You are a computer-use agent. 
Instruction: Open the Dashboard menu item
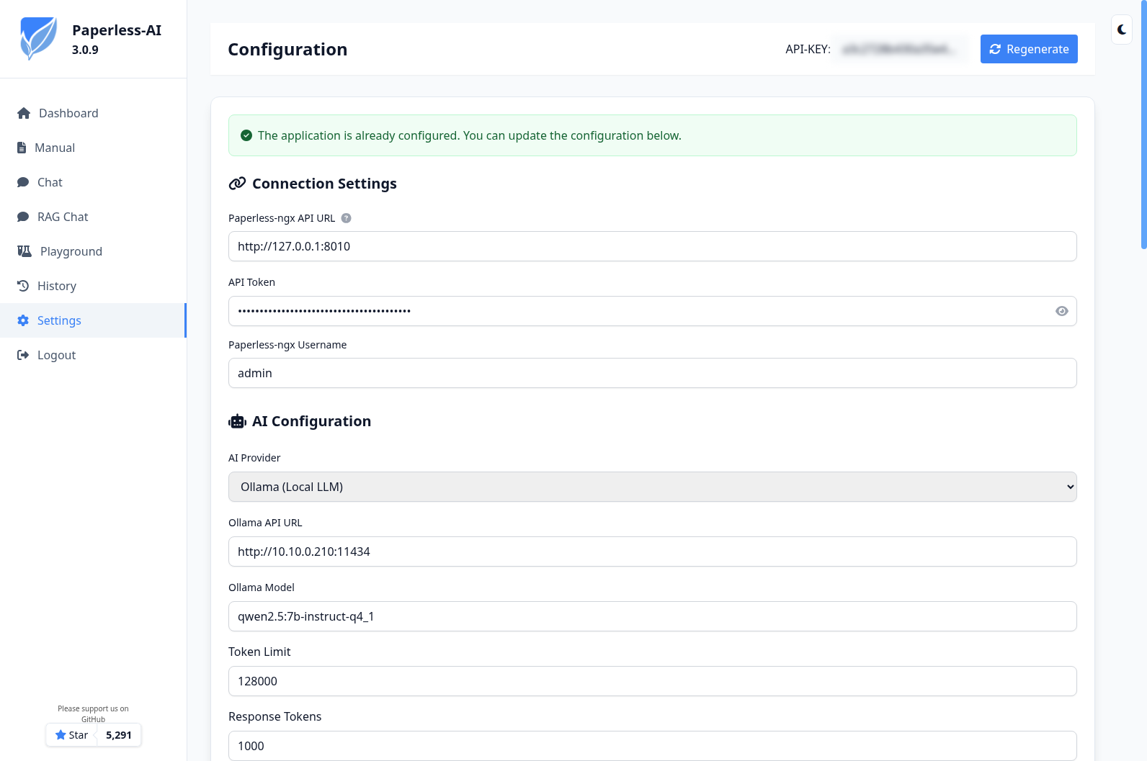coord(93,113)
